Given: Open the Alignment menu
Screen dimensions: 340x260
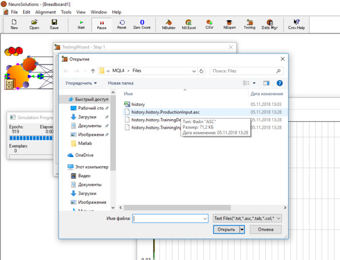Looking at the screenshot, I should (45, 12).
